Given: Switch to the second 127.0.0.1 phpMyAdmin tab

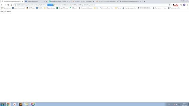Looking at the screenshot, I should click(x=107, y=1).
